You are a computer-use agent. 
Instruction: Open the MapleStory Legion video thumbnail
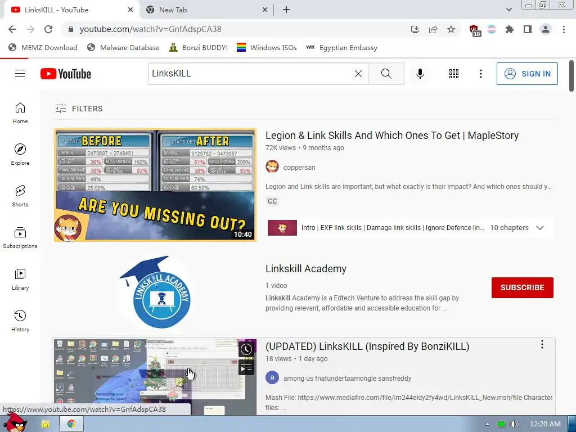(155, 184)
